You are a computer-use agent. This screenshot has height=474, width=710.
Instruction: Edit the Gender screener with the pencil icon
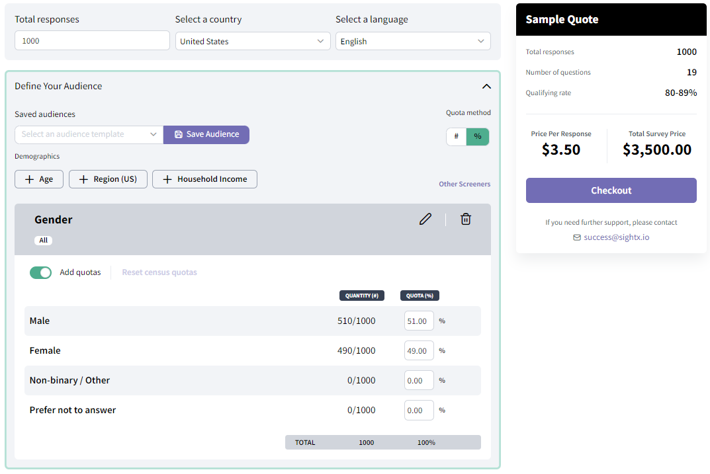point(425,219)
